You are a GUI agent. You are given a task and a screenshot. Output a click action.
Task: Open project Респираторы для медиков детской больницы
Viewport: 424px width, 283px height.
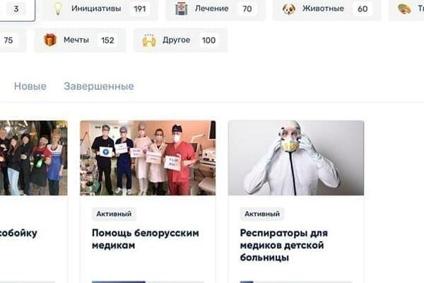tap(283, 245)
